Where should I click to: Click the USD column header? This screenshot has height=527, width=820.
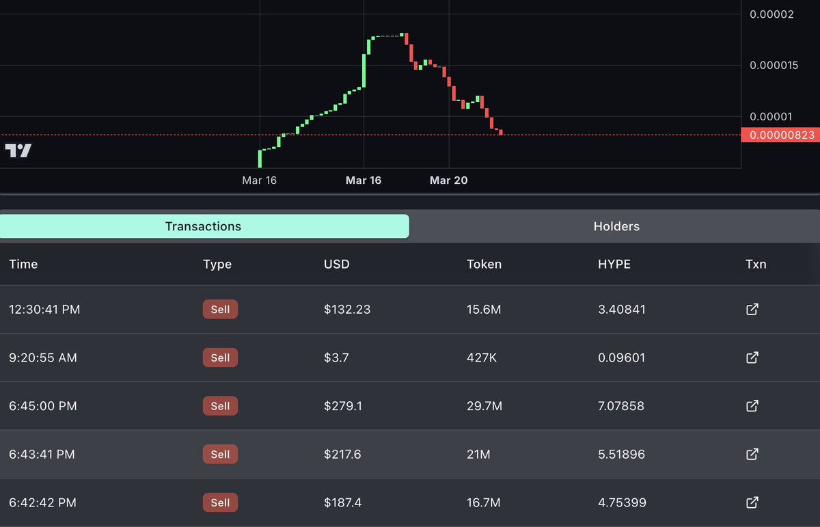point(336,264)
